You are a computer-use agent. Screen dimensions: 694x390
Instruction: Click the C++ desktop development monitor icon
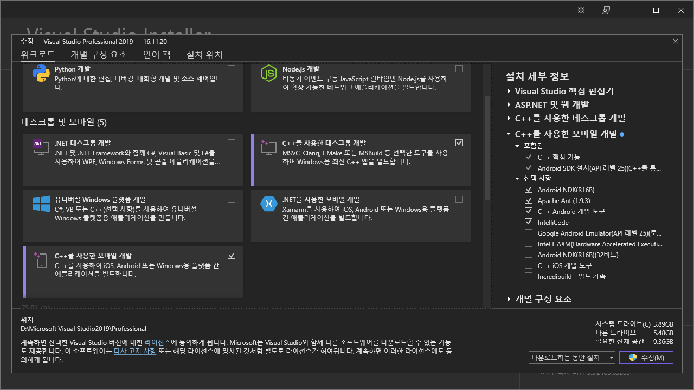(269, 147)
